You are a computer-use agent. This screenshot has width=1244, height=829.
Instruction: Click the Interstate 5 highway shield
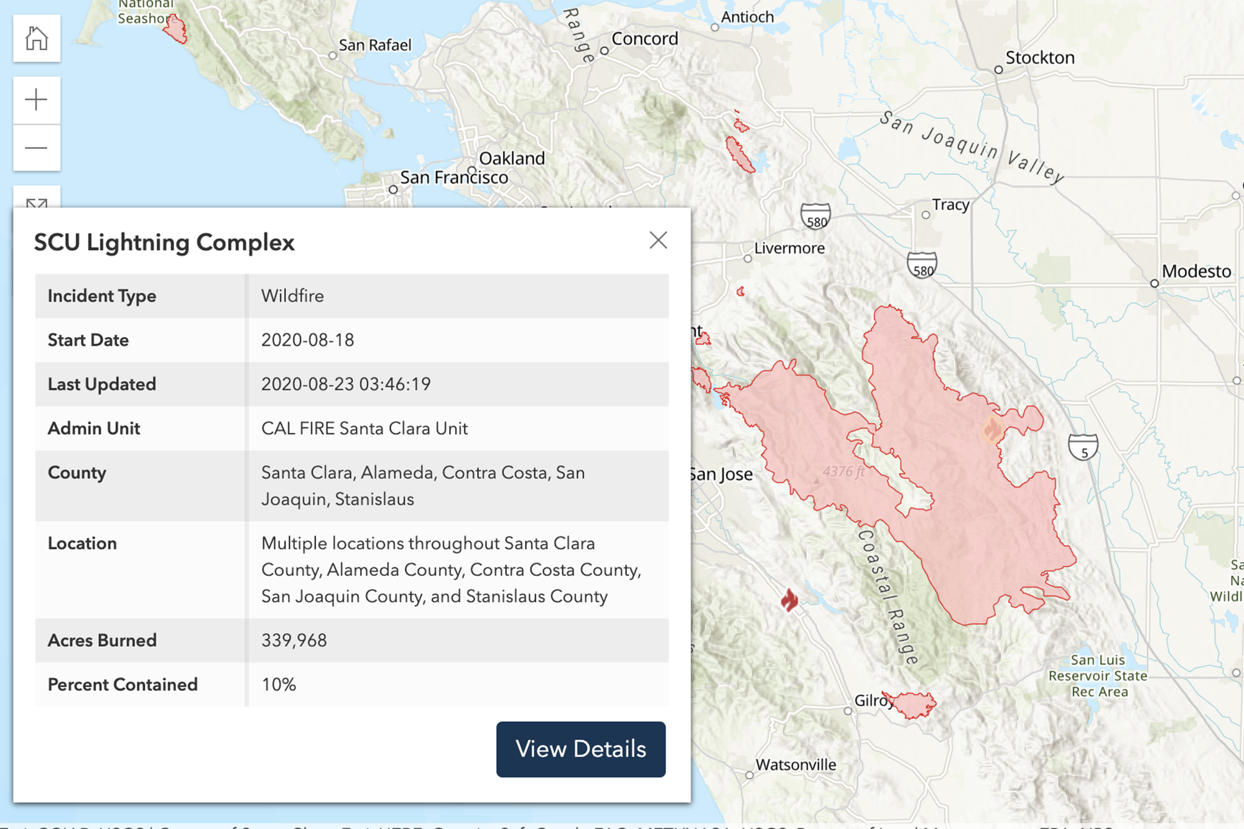tap(1083, 447)
